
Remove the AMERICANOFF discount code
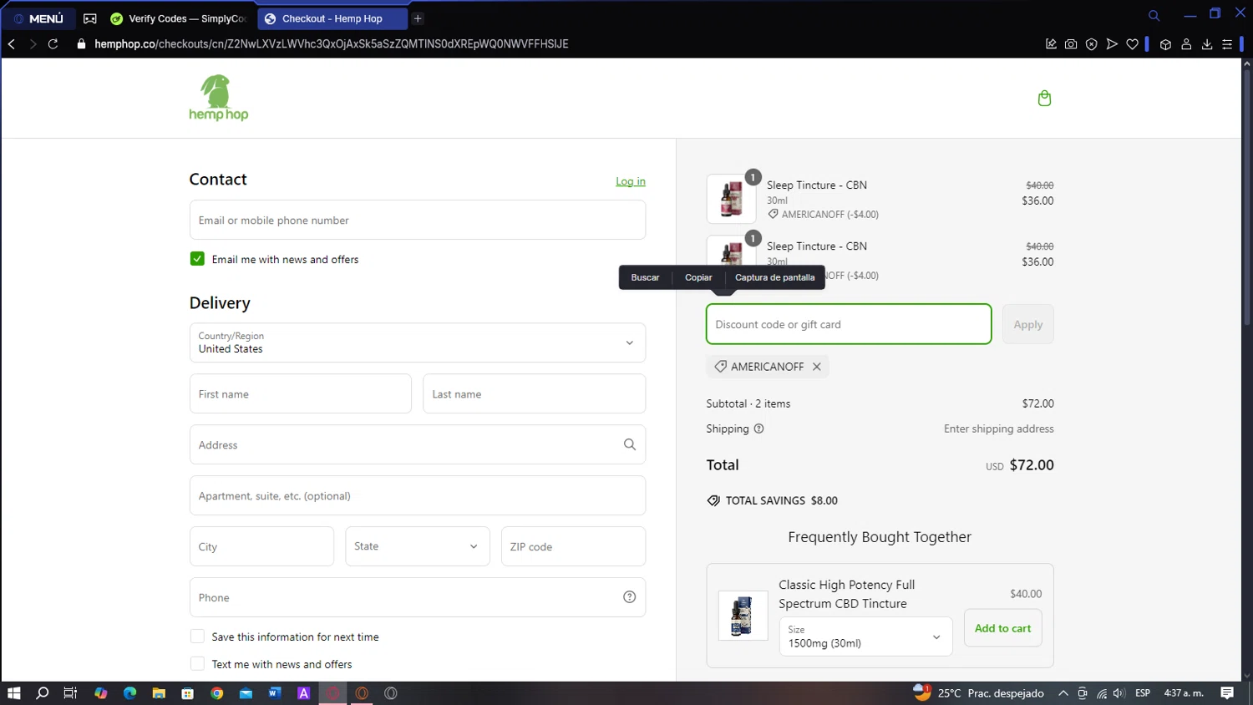click(817, 367)
